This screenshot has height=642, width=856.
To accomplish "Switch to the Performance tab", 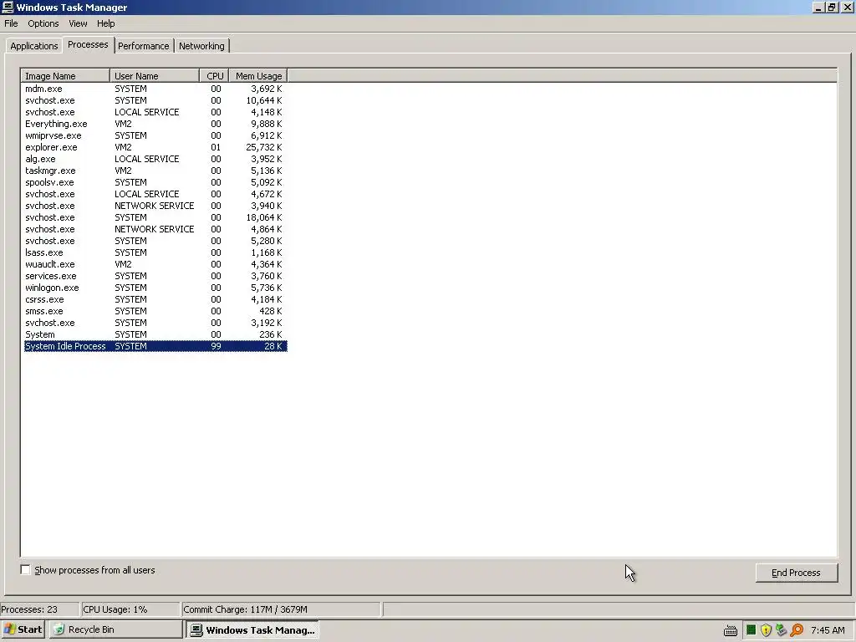I will 144,46.
